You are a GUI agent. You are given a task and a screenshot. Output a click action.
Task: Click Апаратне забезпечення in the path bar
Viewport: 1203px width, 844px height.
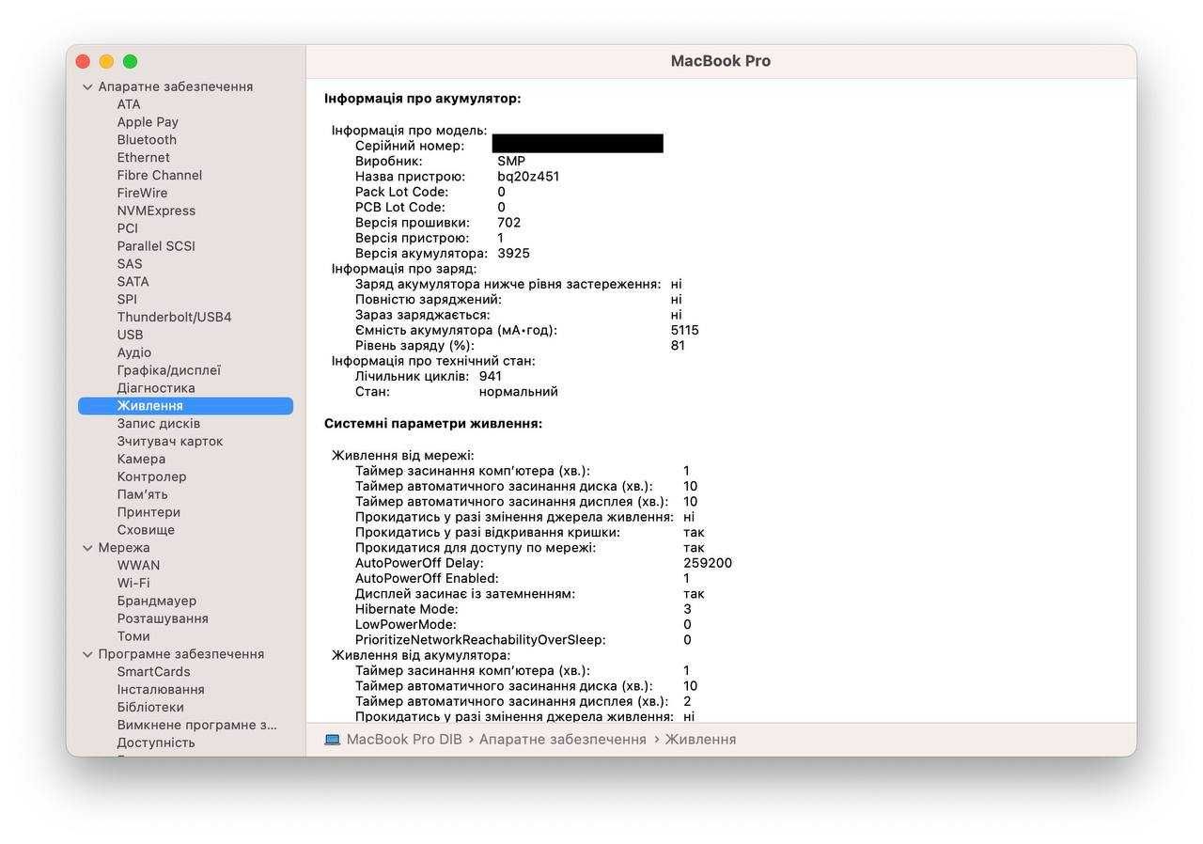coord(563,740)
